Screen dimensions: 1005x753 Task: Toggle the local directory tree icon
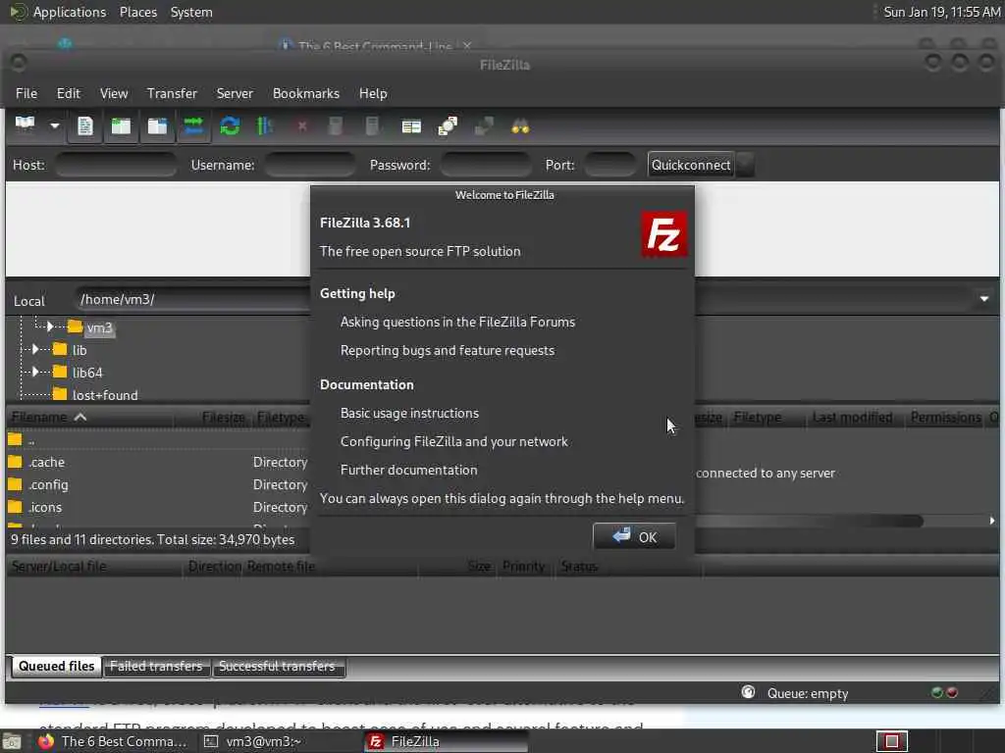(x=121, y=126)
